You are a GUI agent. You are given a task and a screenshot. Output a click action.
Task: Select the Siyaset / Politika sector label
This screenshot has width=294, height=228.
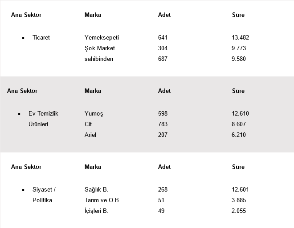click(44, 195)
